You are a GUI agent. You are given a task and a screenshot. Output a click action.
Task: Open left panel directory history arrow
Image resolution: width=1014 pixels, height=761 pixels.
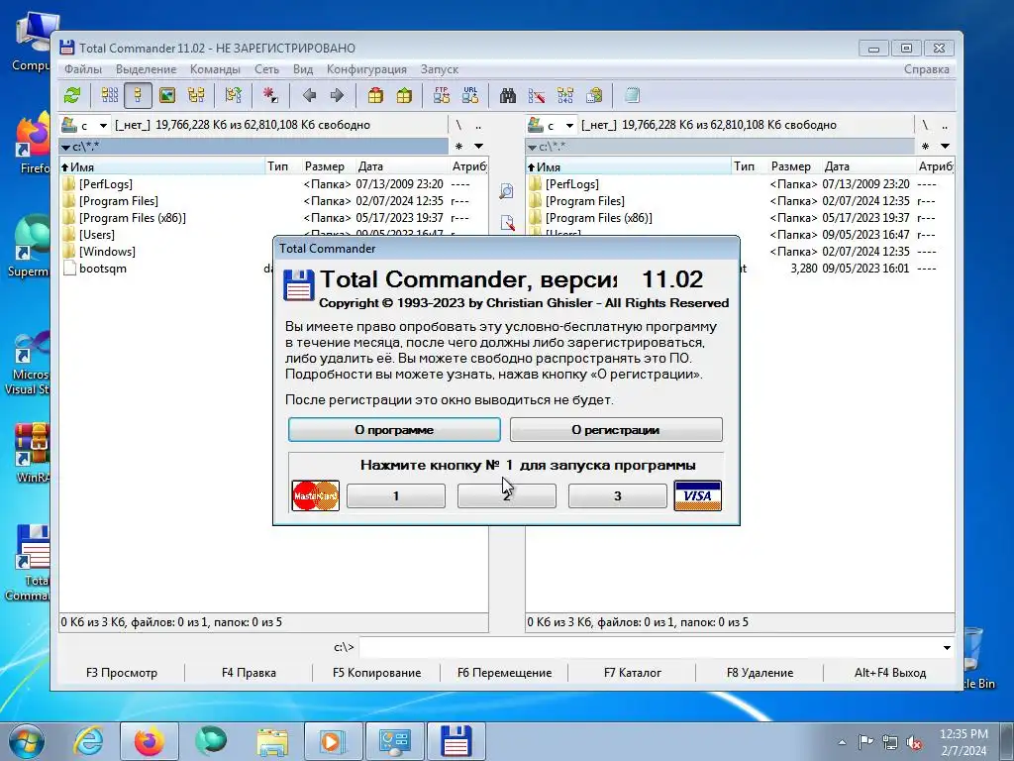478,147
